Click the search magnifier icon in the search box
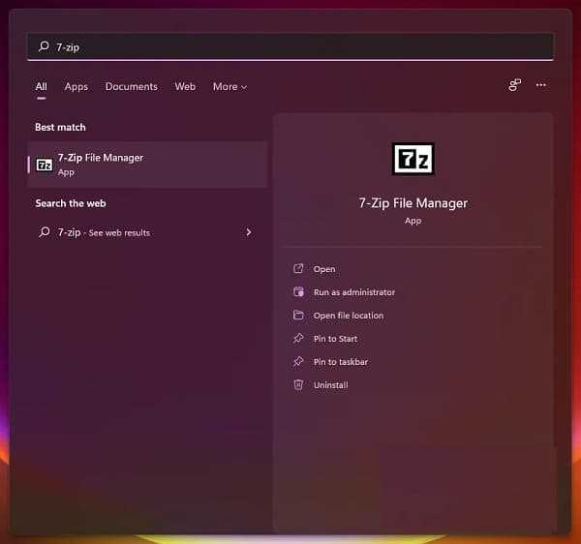This screenshot has width=581, height=544. (x=44, y=46)
